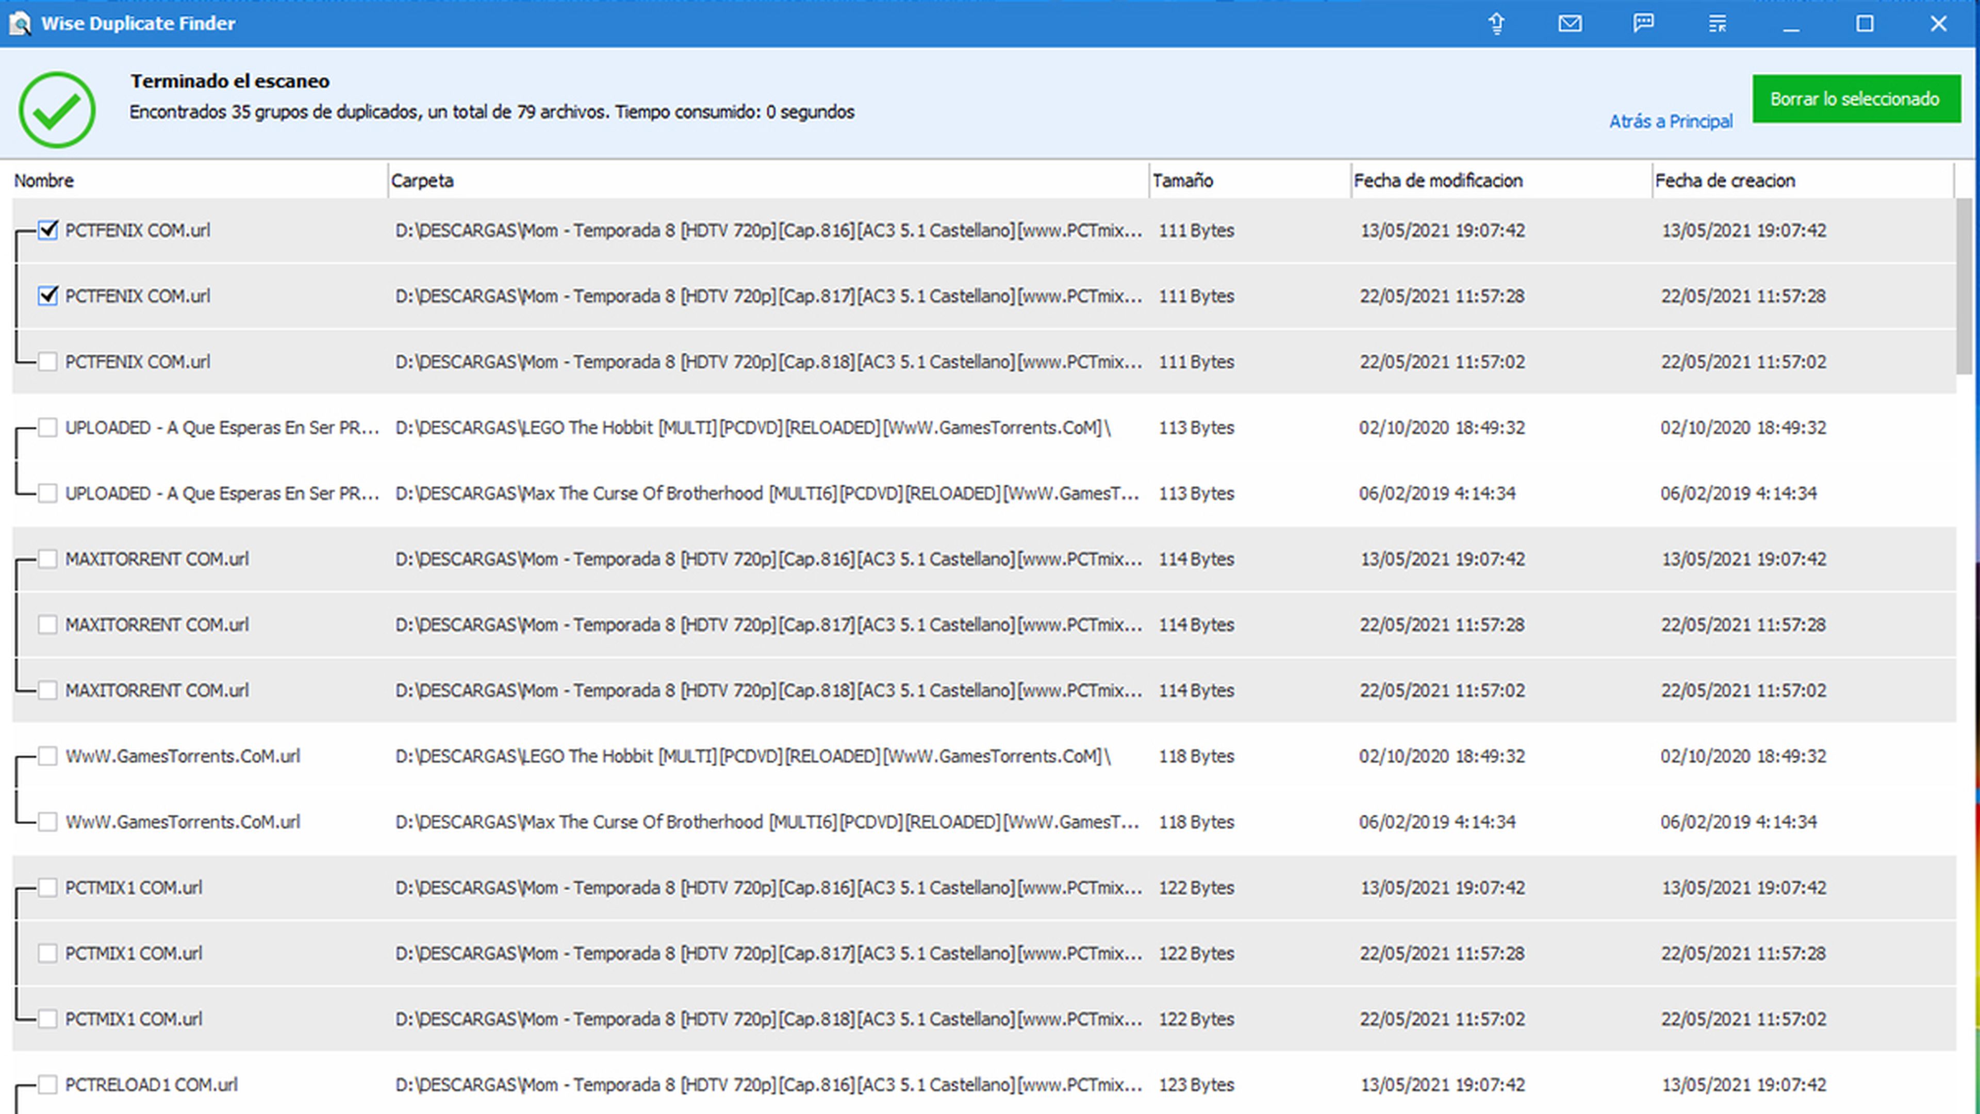
Task: Select the summary text Encontrados 35 grupos de duplicados
Action: [x=492, y=112]
